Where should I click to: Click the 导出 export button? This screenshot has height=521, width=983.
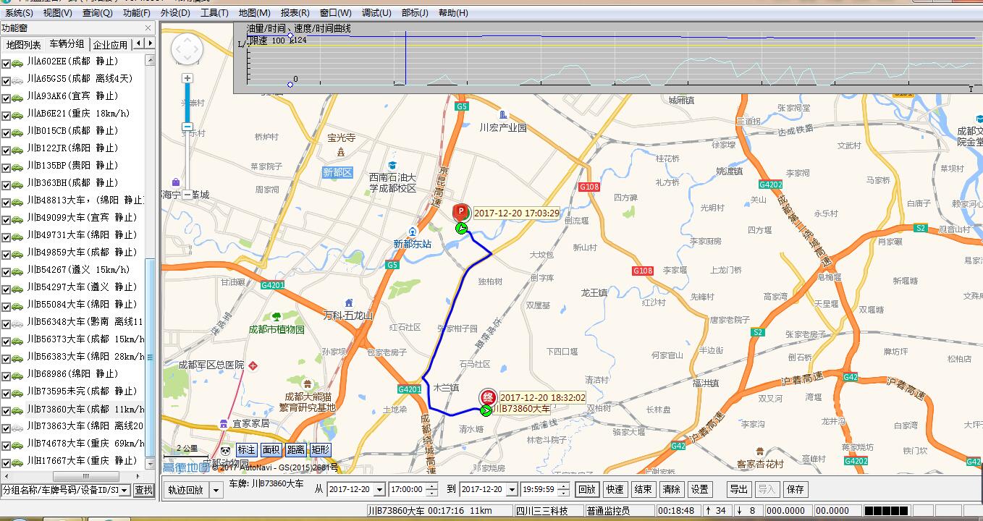738,489
